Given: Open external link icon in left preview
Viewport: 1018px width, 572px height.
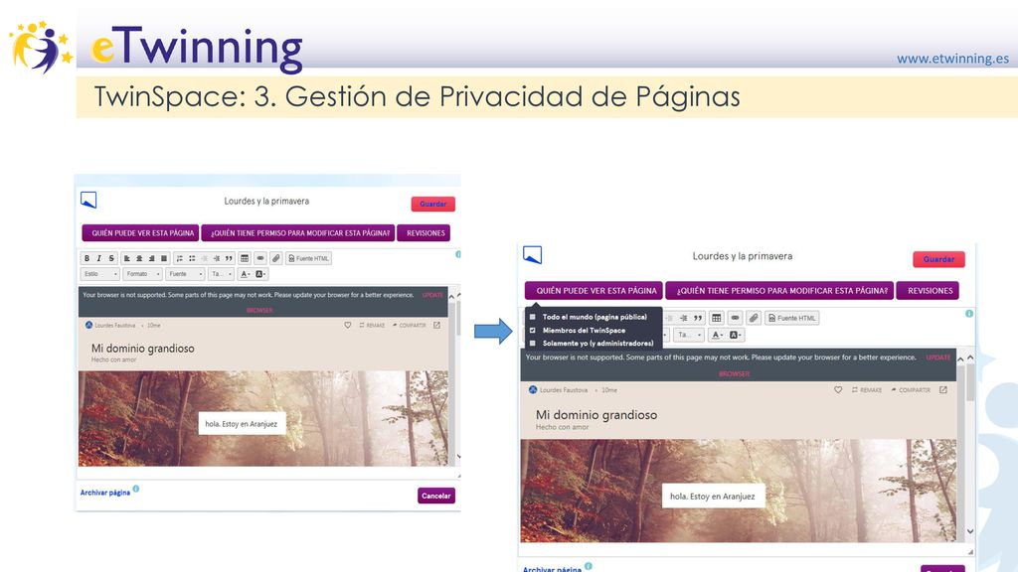Looking at the screenshot, I should 437,325.
